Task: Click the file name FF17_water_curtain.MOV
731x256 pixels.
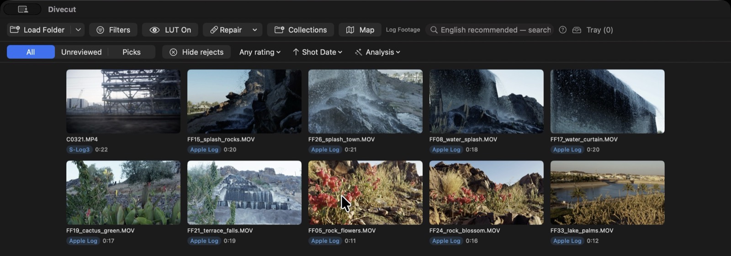Action: [x=584, y=139]
